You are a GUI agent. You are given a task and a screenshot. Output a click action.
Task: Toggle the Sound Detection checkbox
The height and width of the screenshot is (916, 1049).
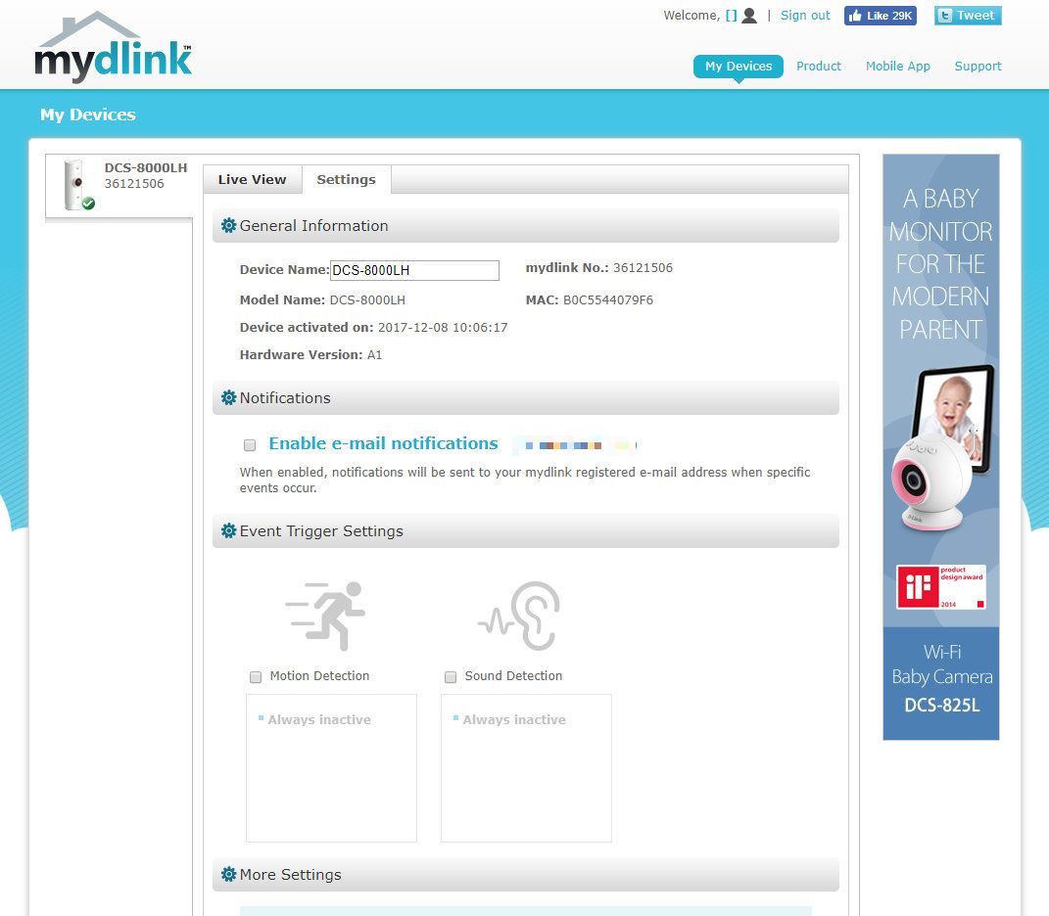[451, 677]
